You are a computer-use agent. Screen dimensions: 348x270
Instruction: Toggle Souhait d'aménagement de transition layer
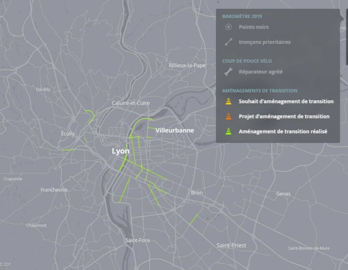(x=286, y=101)
